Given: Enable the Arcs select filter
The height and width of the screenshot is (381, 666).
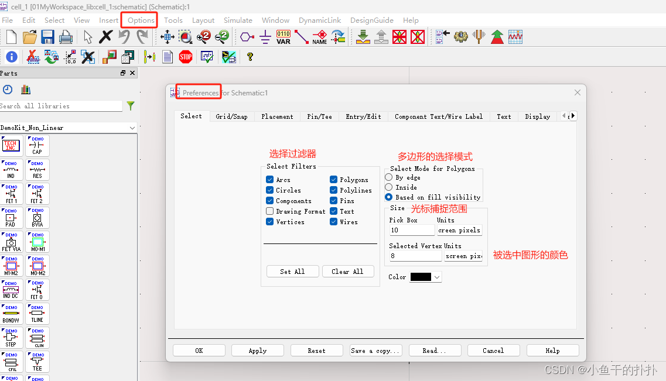Looking at the screenshot, I should (x=270, y=179).
